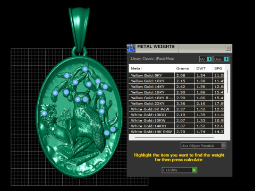The height and width of the screenshot is (191, 255).
Task: Select the White Gold:10KW row
Action: click(x=176, y=120)
